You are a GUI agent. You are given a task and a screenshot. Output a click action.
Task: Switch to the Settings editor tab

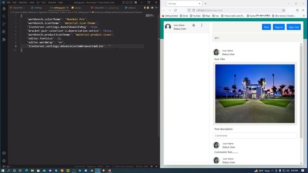tap(37, 8)
